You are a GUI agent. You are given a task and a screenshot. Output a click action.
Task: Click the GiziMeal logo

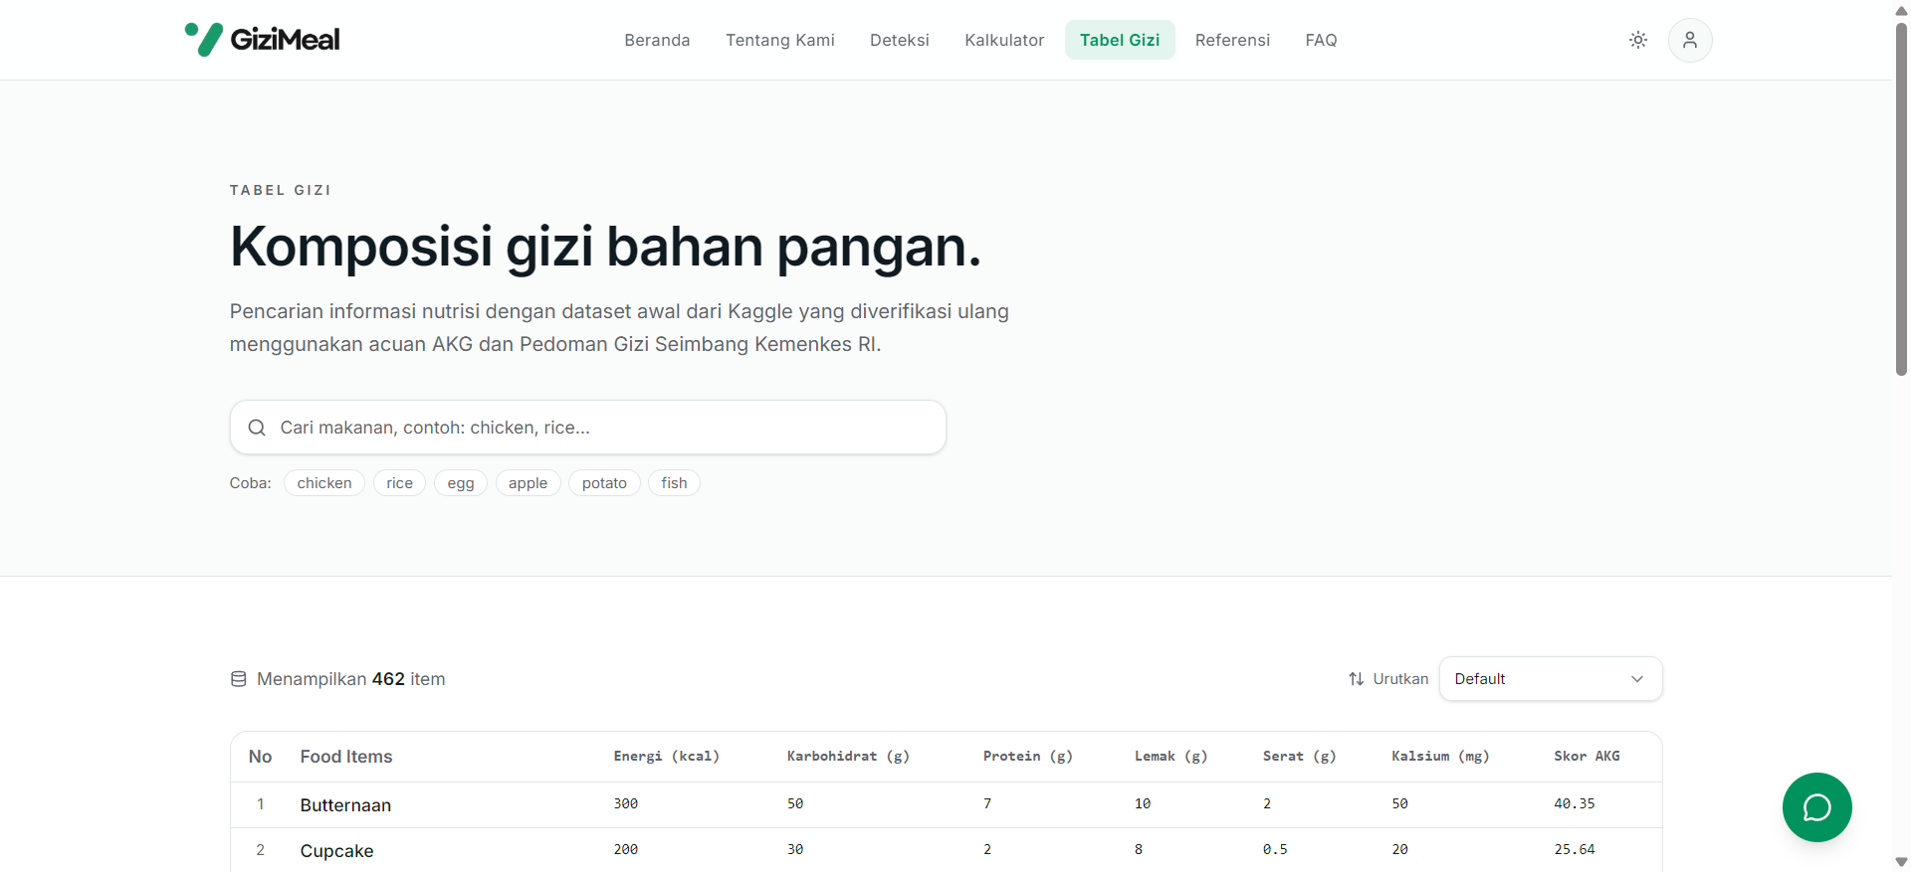coord(262,40)
